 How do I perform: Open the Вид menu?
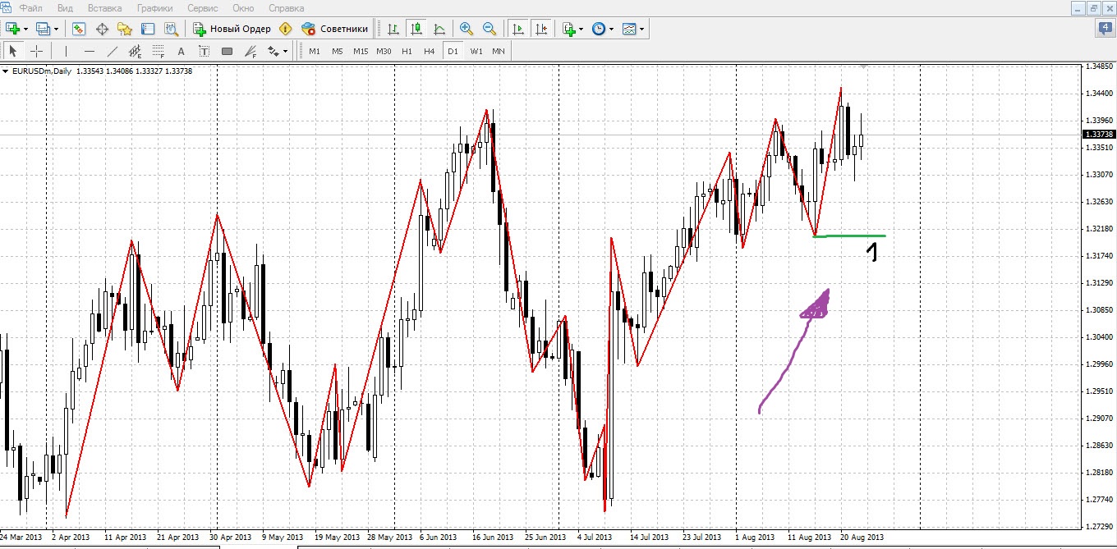(66, 7)
